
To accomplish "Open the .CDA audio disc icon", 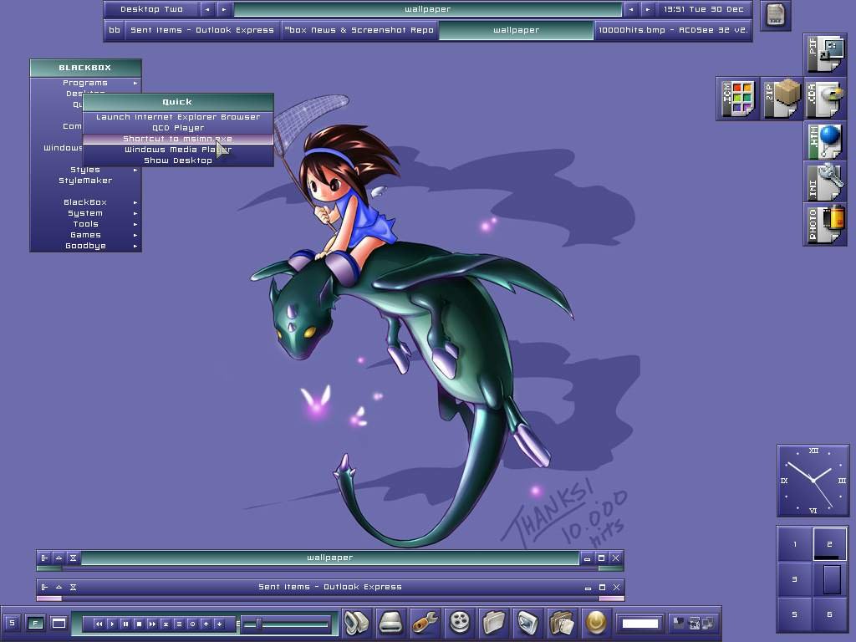I will click(x=825, y=99).
